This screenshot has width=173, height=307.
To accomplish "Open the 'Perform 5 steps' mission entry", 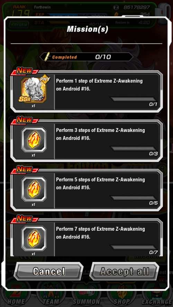I will tap(86, 190).
